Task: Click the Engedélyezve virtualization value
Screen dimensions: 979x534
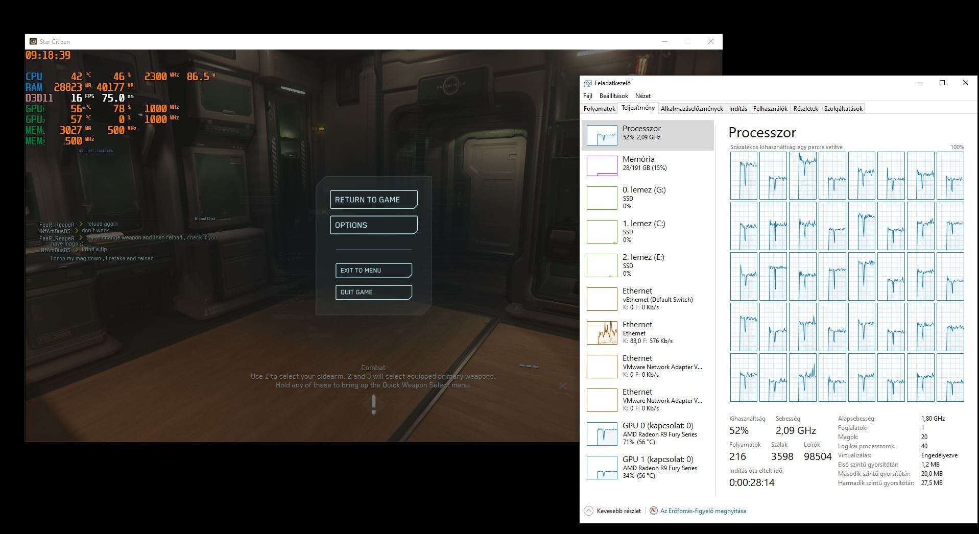Action: click(939, 455)
